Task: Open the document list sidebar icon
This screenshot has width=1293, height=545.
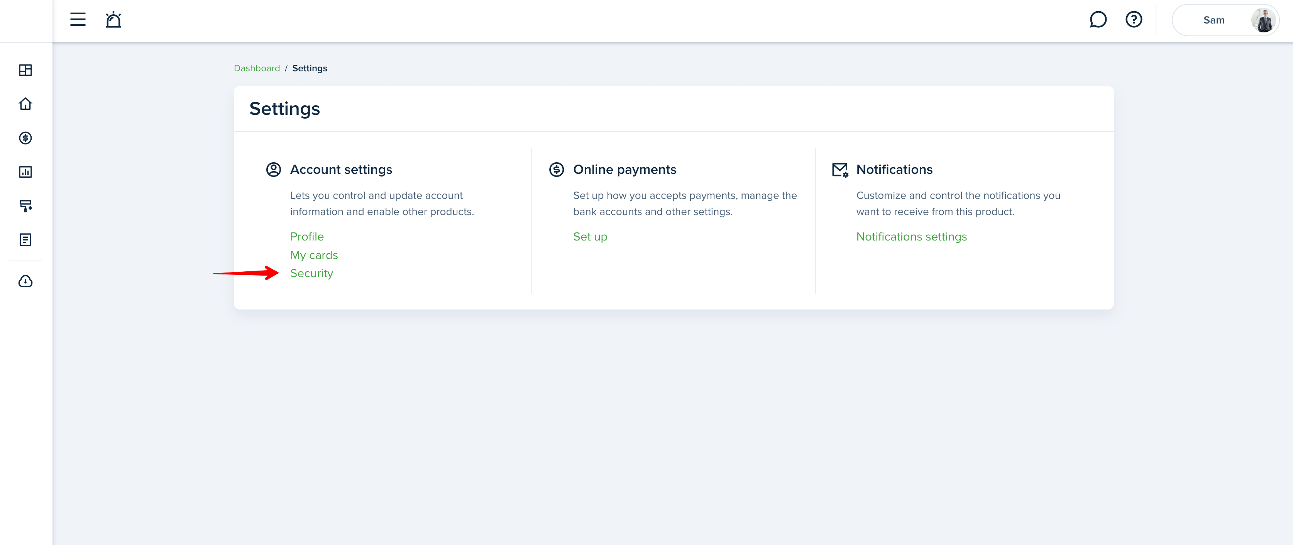Action: (25, 240)
